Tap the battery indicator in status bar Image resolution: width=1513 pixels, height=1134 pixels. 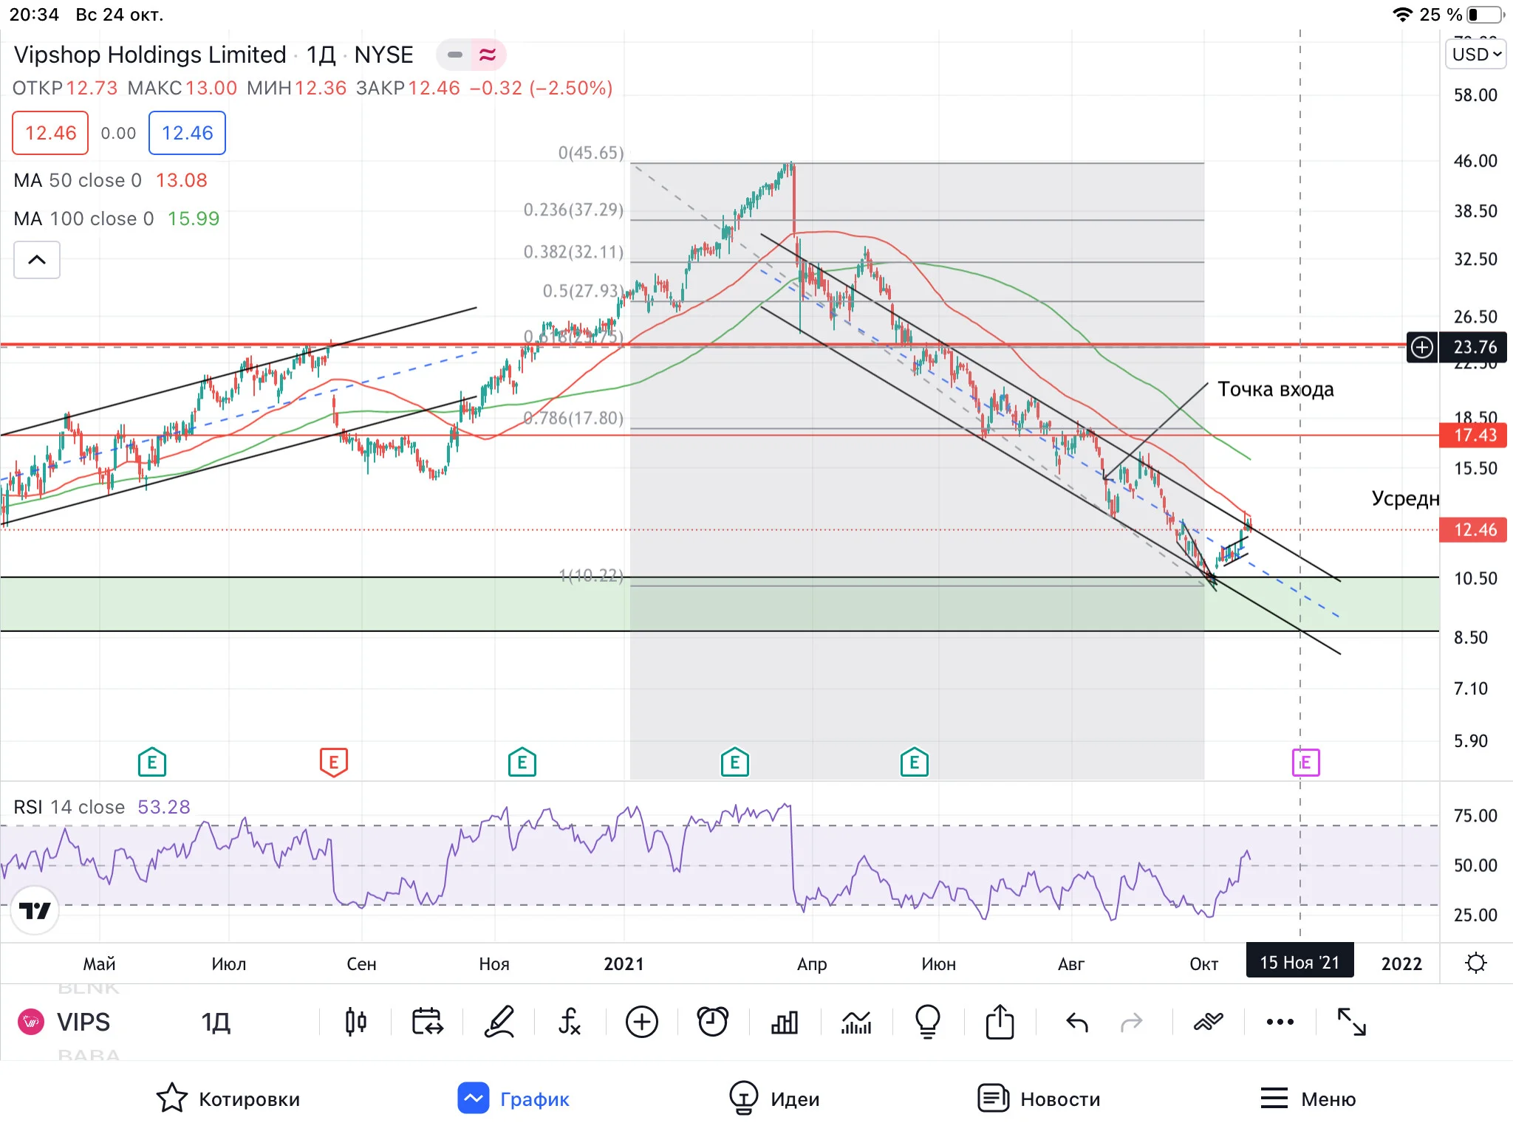1486,15
